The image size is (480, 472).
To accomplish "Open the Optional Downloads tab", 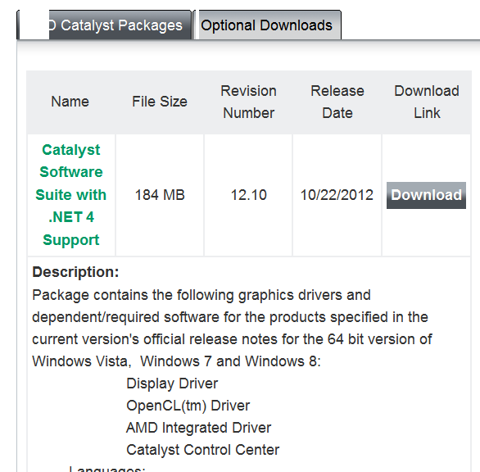I will [x=267, y=25].
